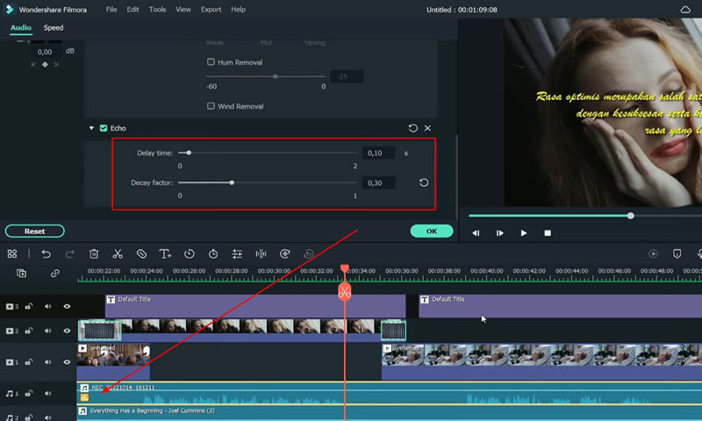Add a marker with the shield icon
This screenshot has width=702, height=421.
tap(677, 253)
